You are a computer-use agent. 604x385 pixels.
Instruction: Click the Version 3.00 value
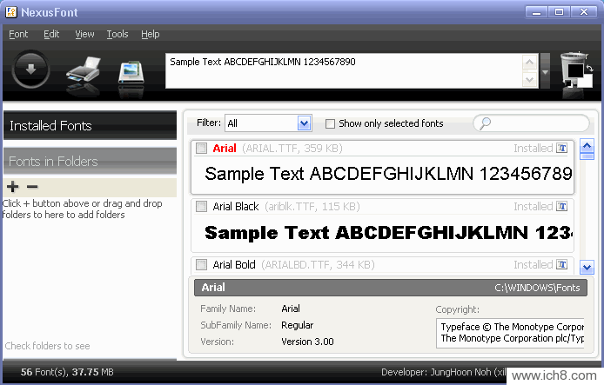pos(307,342)
